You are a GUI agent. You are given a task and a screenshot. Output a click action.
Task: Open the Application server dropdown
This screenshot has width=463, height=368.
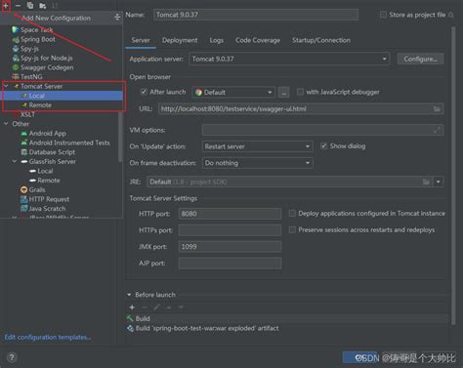coord(289,59)
